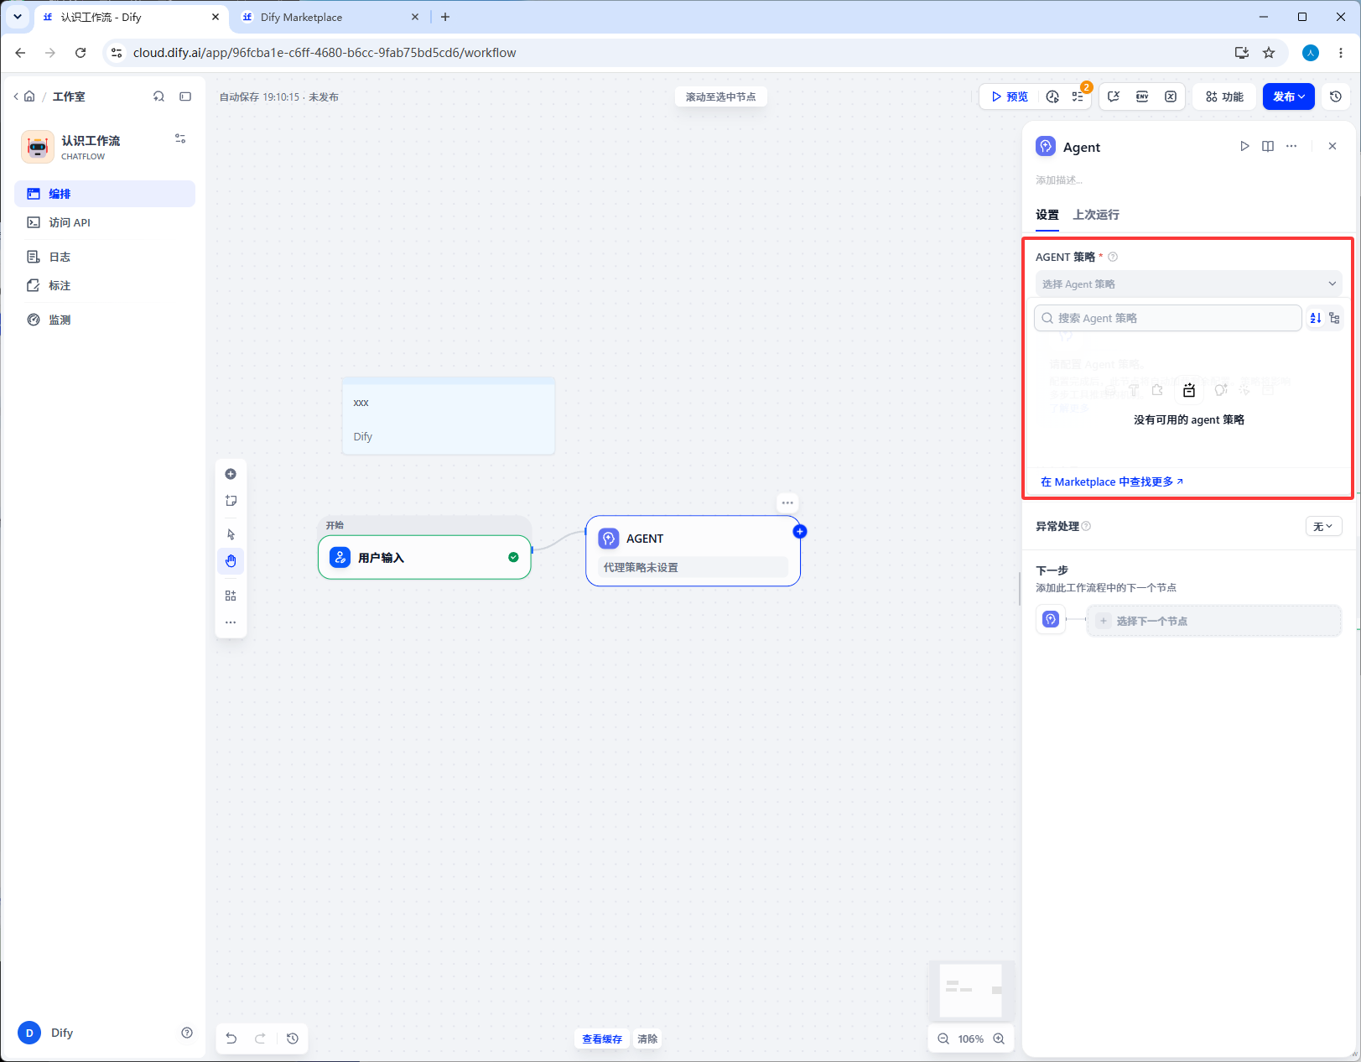Open the search icon in sidebar header
The width and height of the screenshot is (1361, 1062).
(158, 96)
